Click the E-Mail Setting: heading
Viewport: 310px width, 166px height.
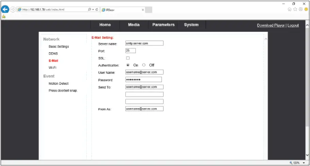coord(103,37)
